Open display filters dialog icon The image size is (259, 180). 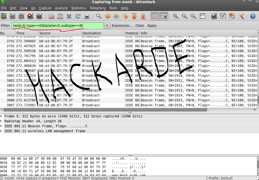(223, 16)
